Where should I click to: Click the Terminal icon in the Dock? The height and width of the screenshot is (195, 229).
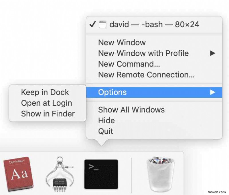coord(101,174)
